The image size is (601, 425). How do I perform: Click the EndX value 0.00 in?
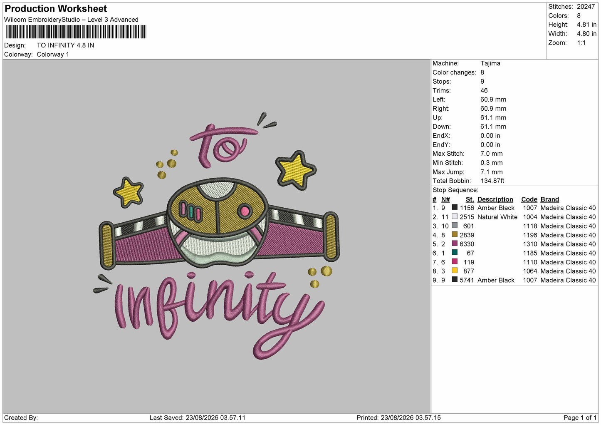pos(490,136)
